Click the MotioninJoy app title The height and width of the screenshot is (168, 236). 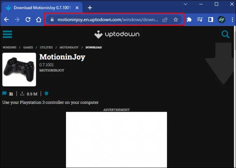point(62,57)
